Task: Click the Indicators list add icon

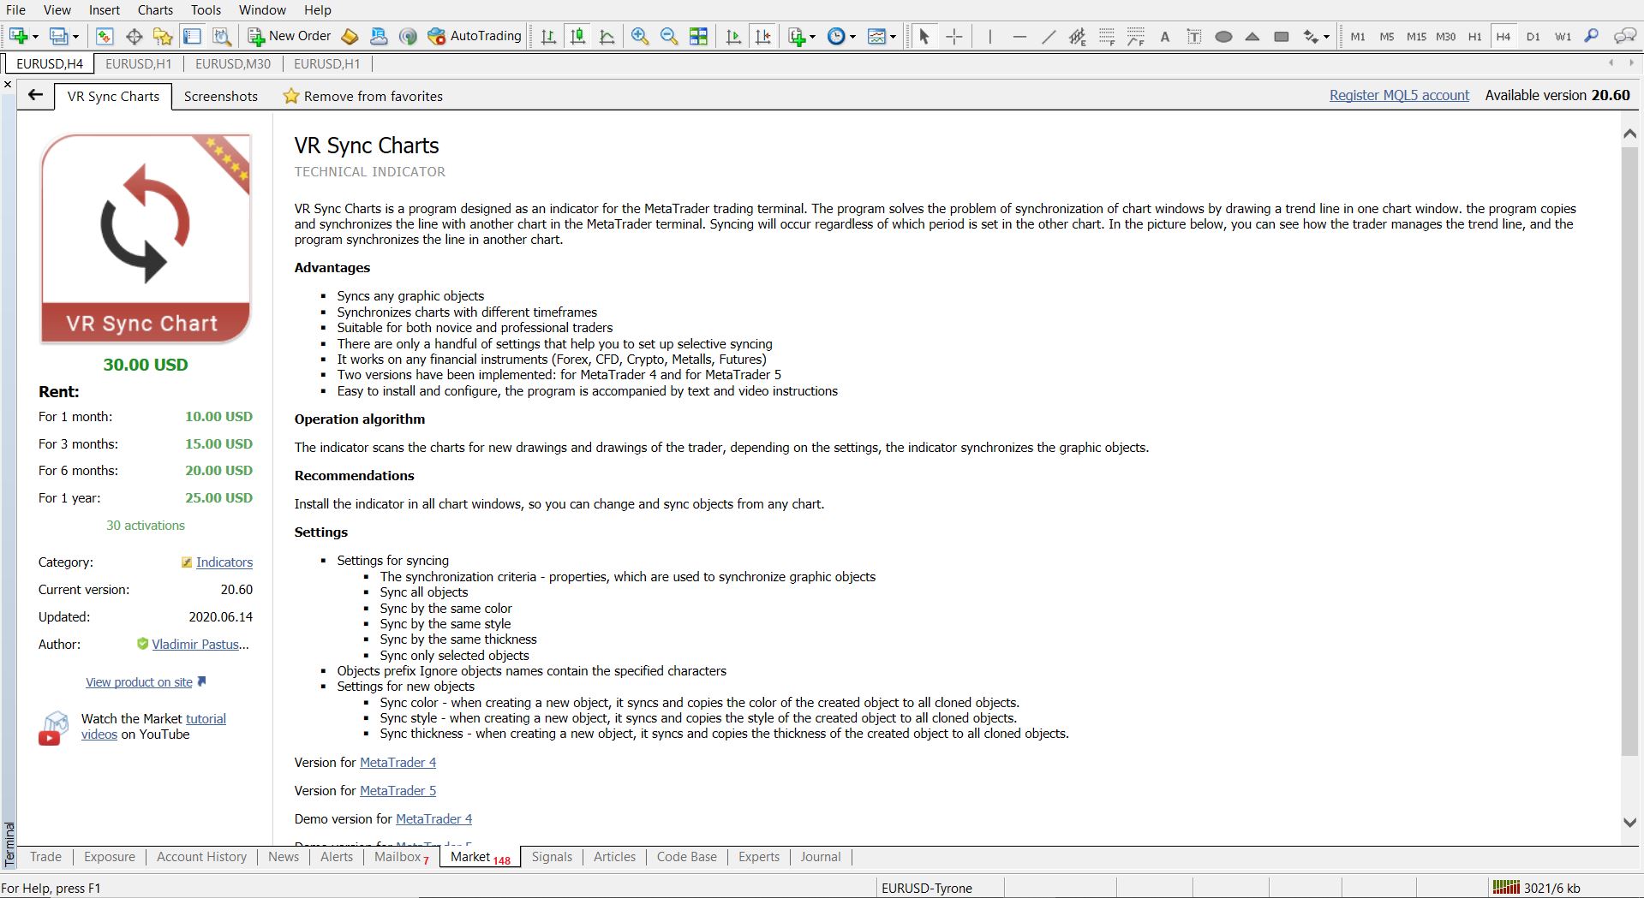Action: coord(797,36)
